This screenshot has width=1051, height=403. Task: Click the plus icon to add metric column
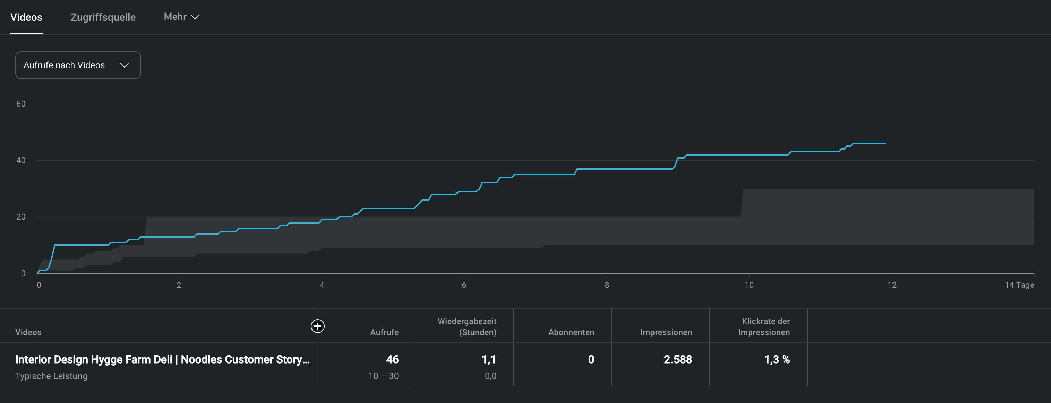click(x=317, y=326)
